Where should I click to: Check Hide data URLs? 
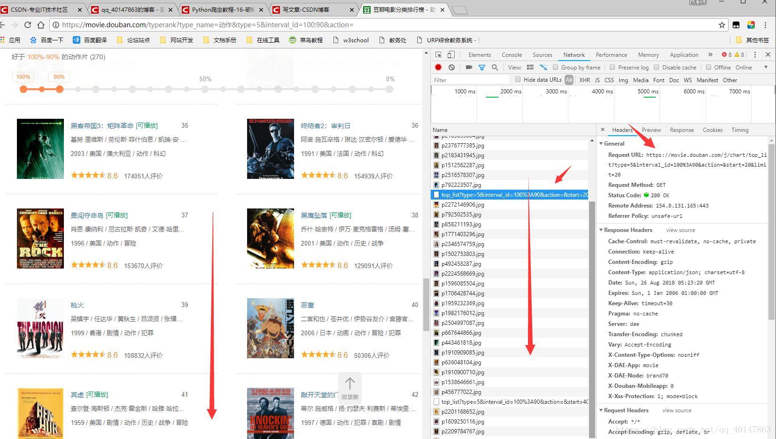[518, 79]
